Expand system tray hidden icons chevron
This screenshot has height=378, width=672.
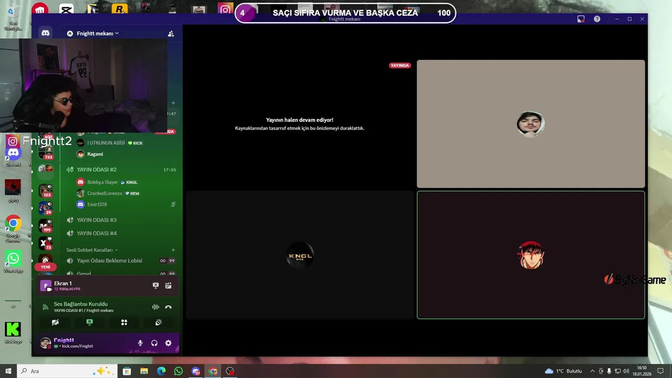click(x=592, y=371)
